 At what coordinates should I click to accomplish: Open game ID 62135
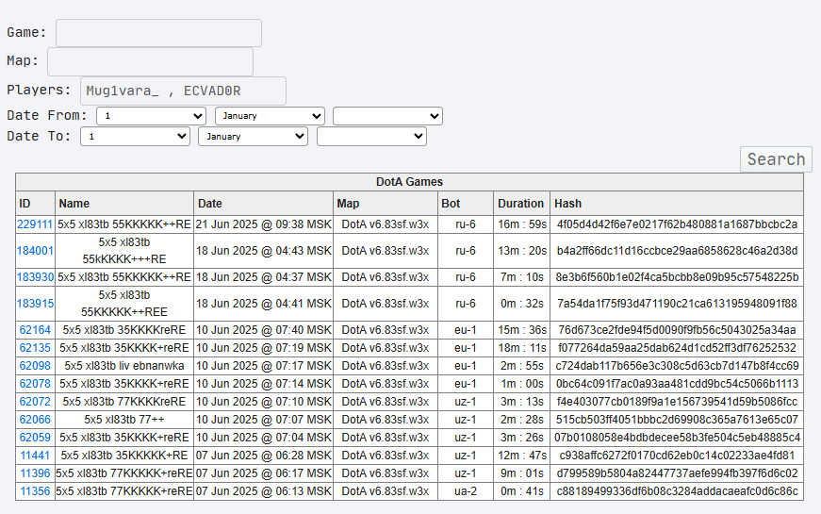[35, 348]
